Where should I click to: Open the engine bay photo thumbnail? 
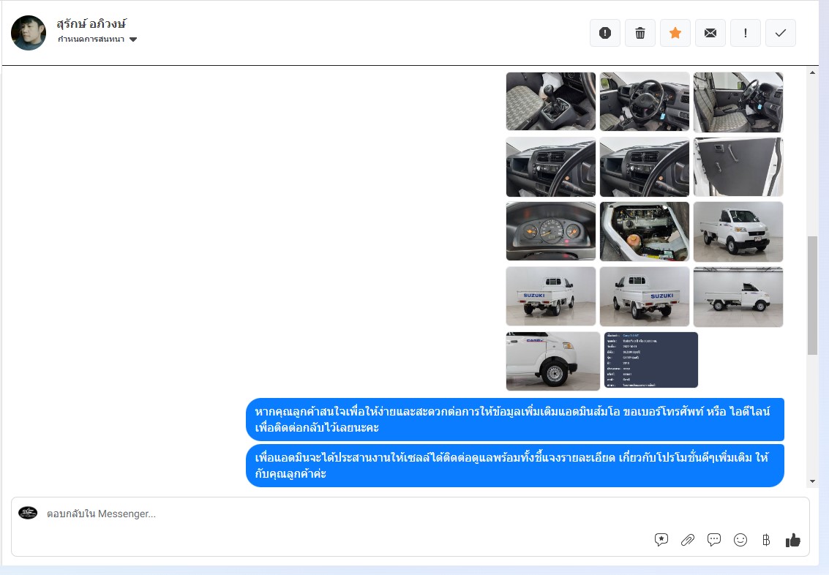644,231
